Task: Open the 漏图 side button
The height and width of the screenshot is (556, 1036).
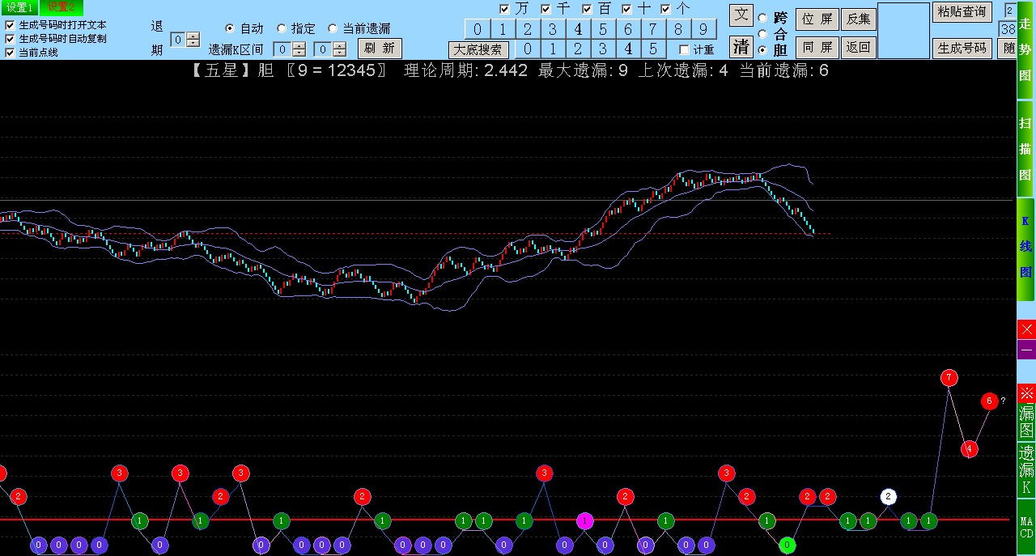Action: pyautogui.click(x=1026, y=412)
